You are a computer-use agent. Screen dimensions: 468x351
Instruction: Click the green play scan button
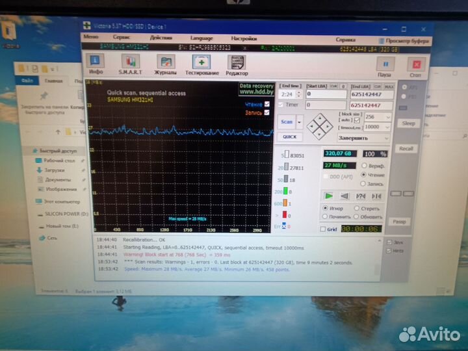click(329, 196)
